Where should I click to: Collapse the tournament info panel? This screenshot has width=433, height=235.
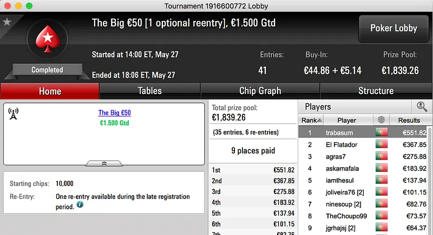(104, 163)
